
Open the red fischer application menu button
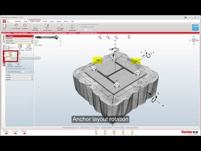point(4,21)
